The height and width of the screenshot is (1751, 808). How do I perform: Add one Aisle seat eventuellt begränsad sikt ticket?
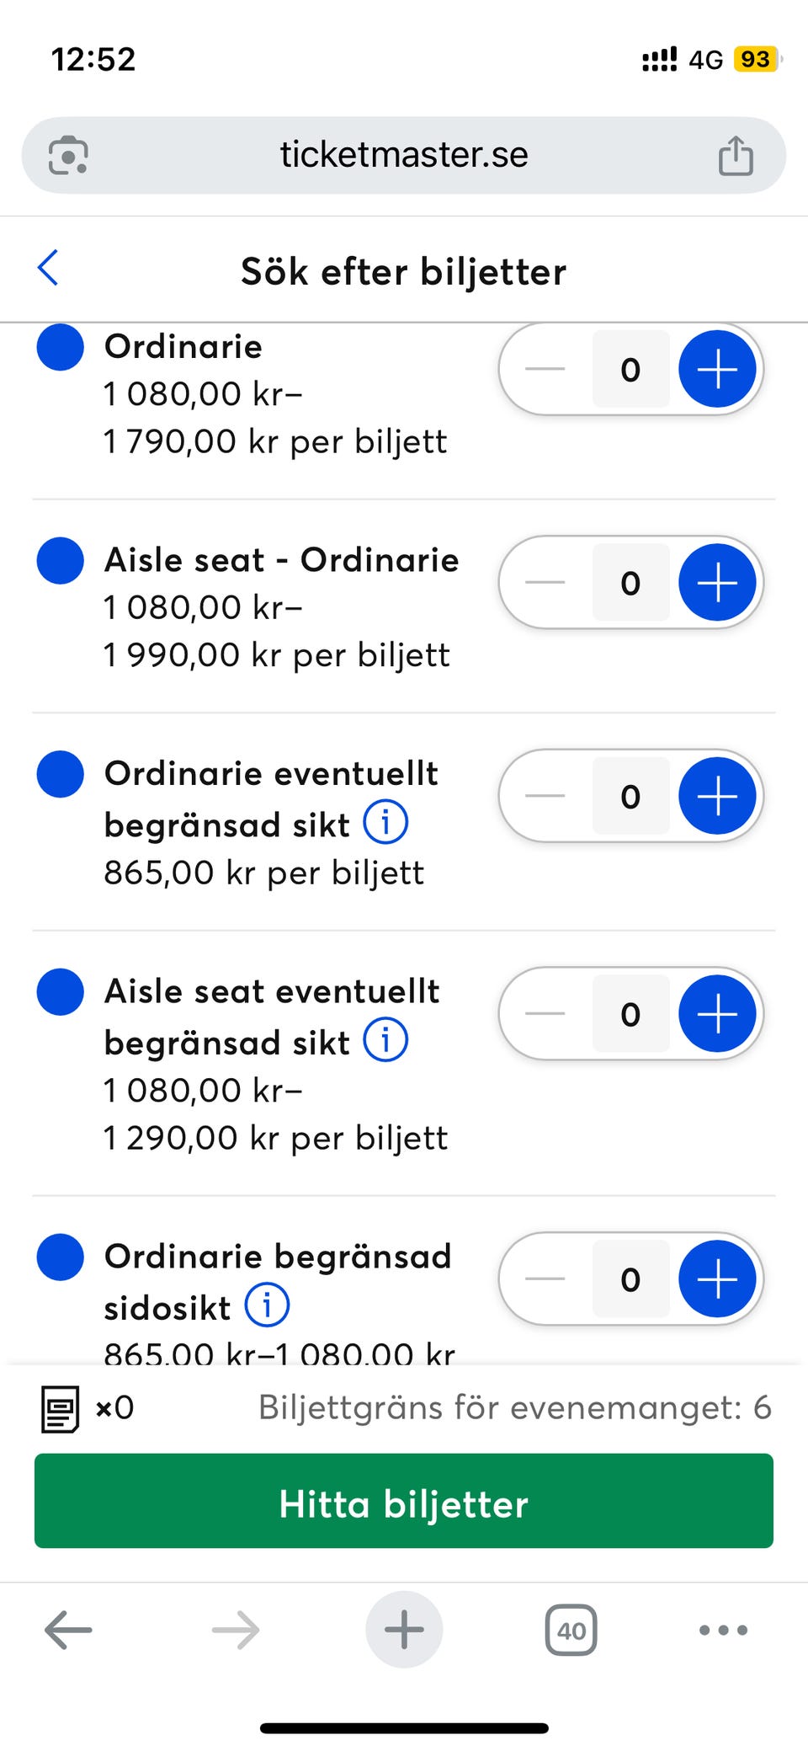717,1014
